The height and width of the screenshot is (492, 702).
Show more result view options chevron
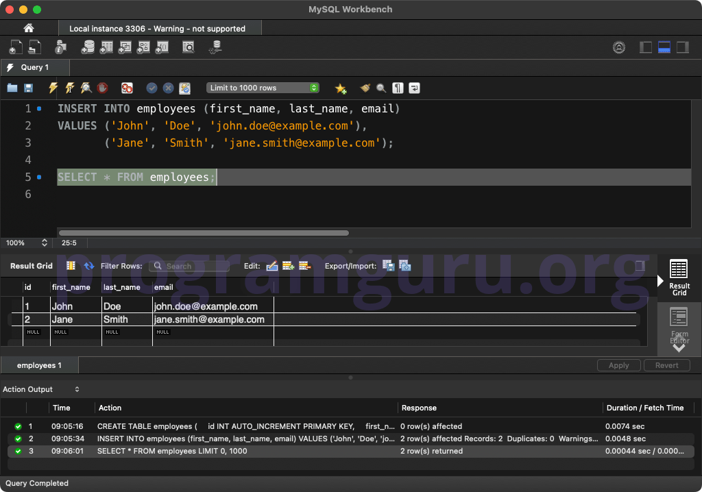679,348
